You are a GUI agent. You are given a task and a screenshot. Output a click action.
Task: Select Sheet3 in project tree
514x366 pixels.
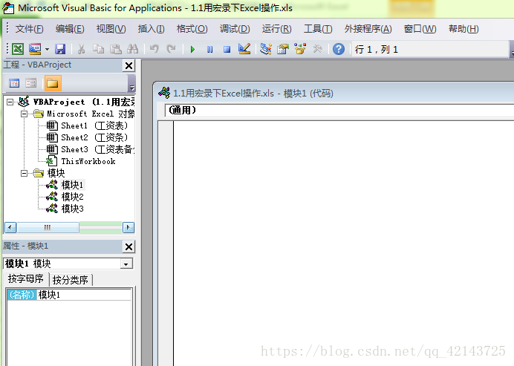[98, 149]
